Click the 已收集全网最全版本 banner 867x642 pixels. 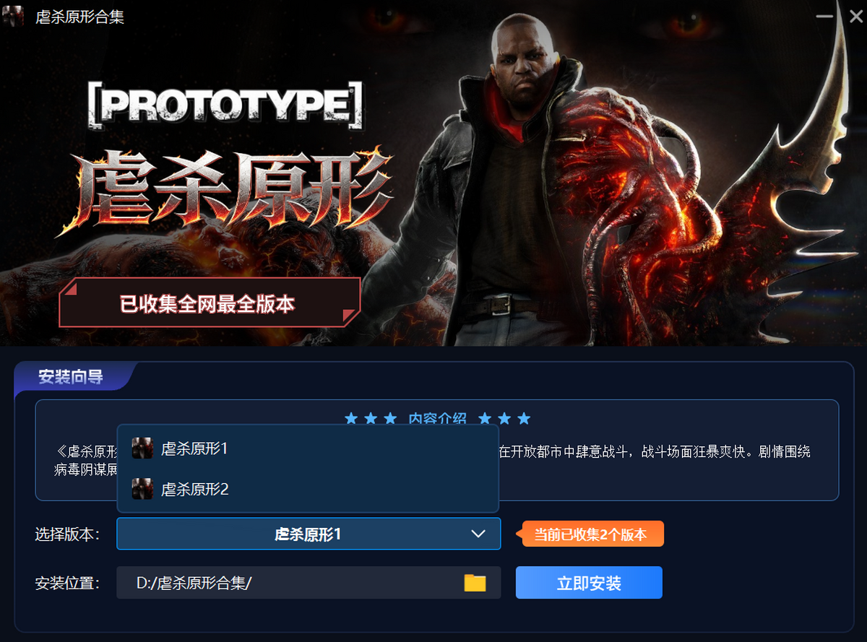[209, 303]
